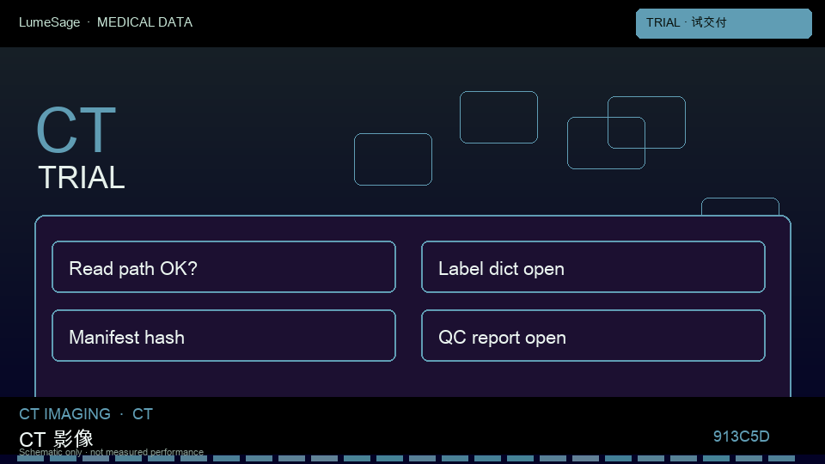Click the CT 影像 subtitle
The image size is (825, 464).
click(57, 438)
